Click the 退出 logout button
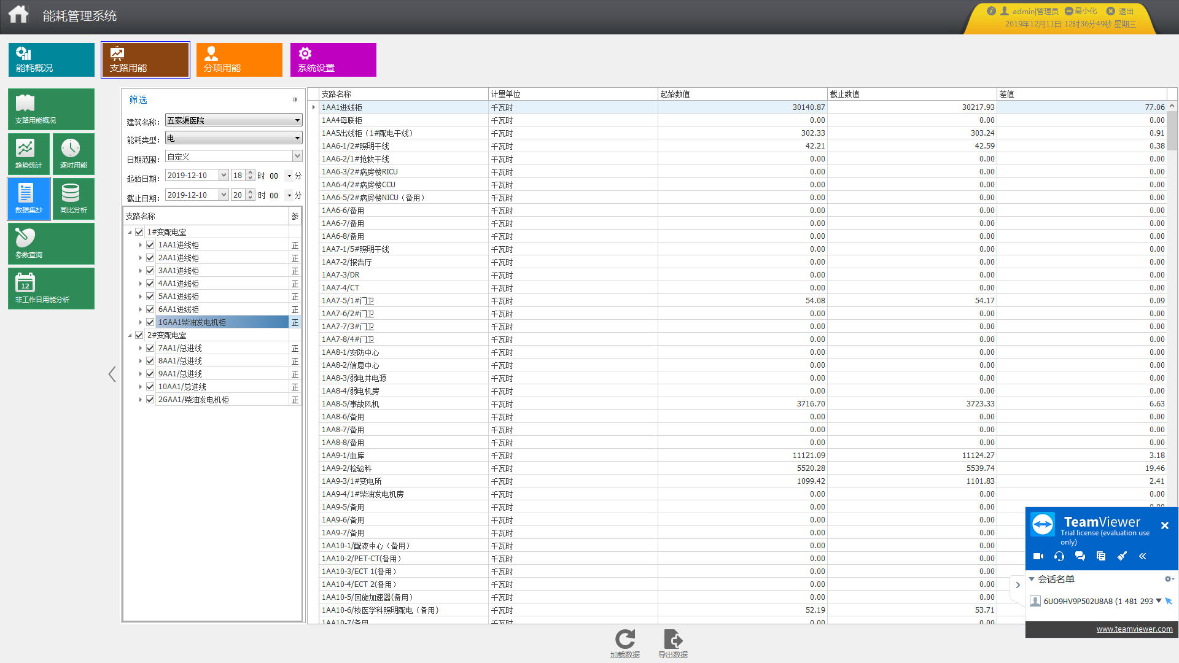1179x663 pixels. (1121, 11)
